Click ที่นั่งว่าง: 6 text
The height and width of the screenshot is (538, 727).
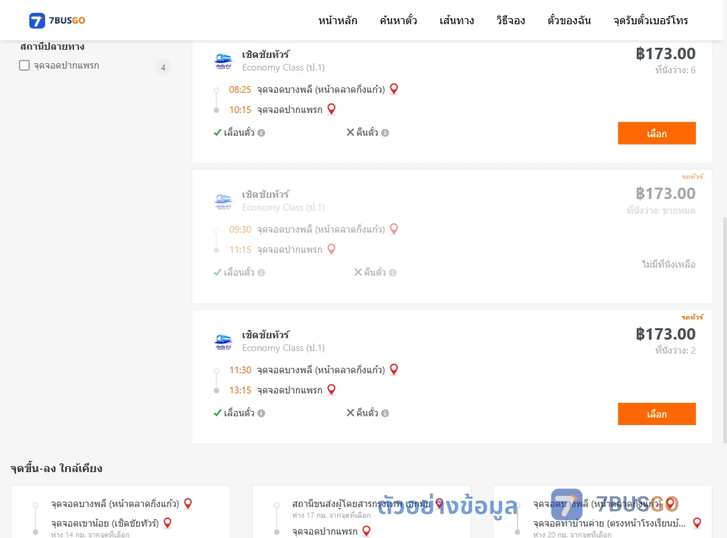click(x=675, y=70)
